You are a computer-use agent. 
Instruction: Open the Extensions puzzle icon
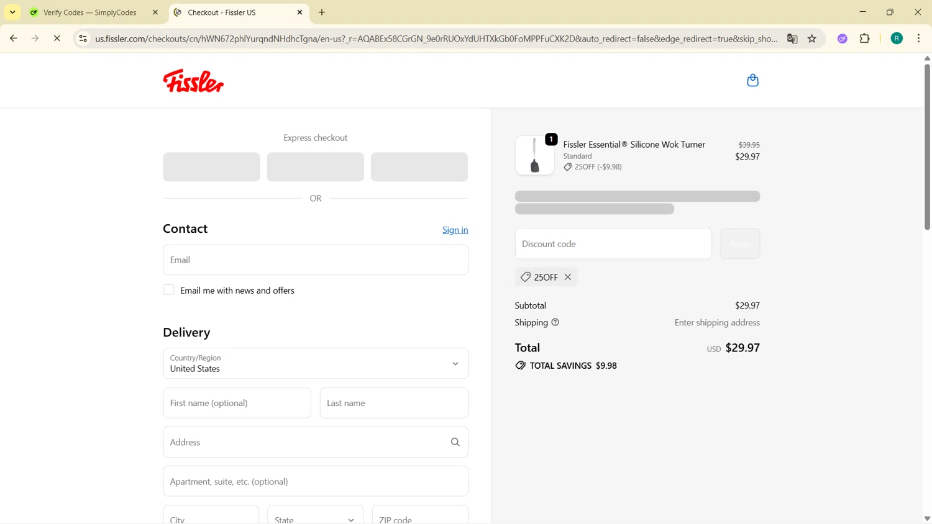[x=865, y=38]
